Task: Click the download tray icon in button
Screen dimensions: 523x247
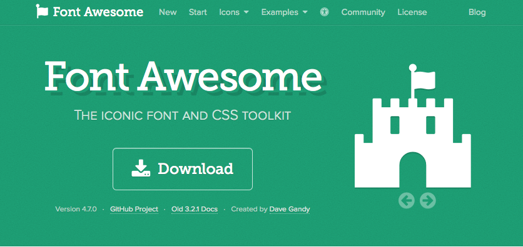Action: tap(141, 168)
